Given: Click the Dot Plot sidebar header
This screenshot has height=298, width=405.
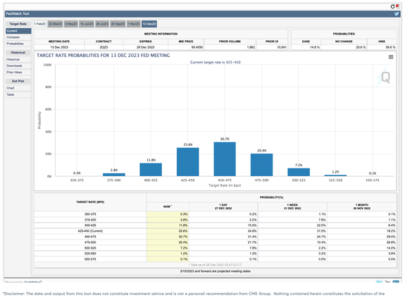Looking at the screenshot, I should click(18, 81).
